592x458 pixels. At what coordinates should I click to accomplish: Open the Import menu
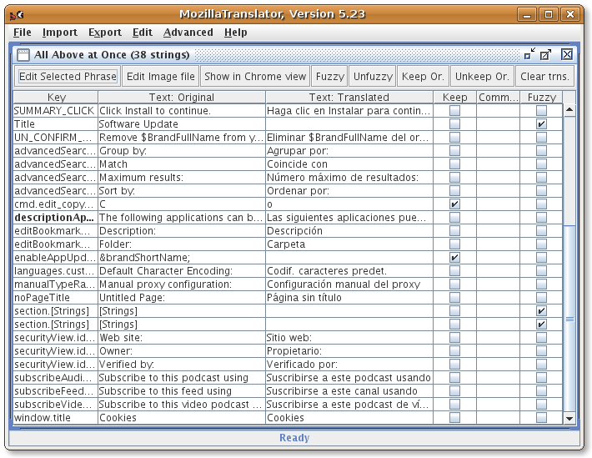pos(60,33)
